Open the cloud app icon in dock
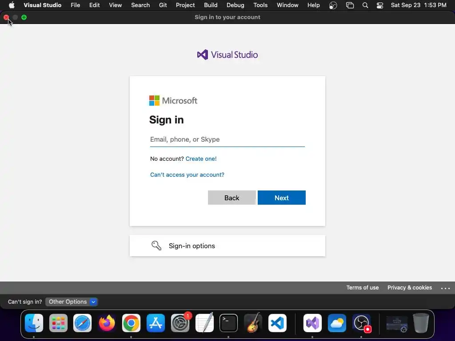455x341 pixels. click(337, 323)
